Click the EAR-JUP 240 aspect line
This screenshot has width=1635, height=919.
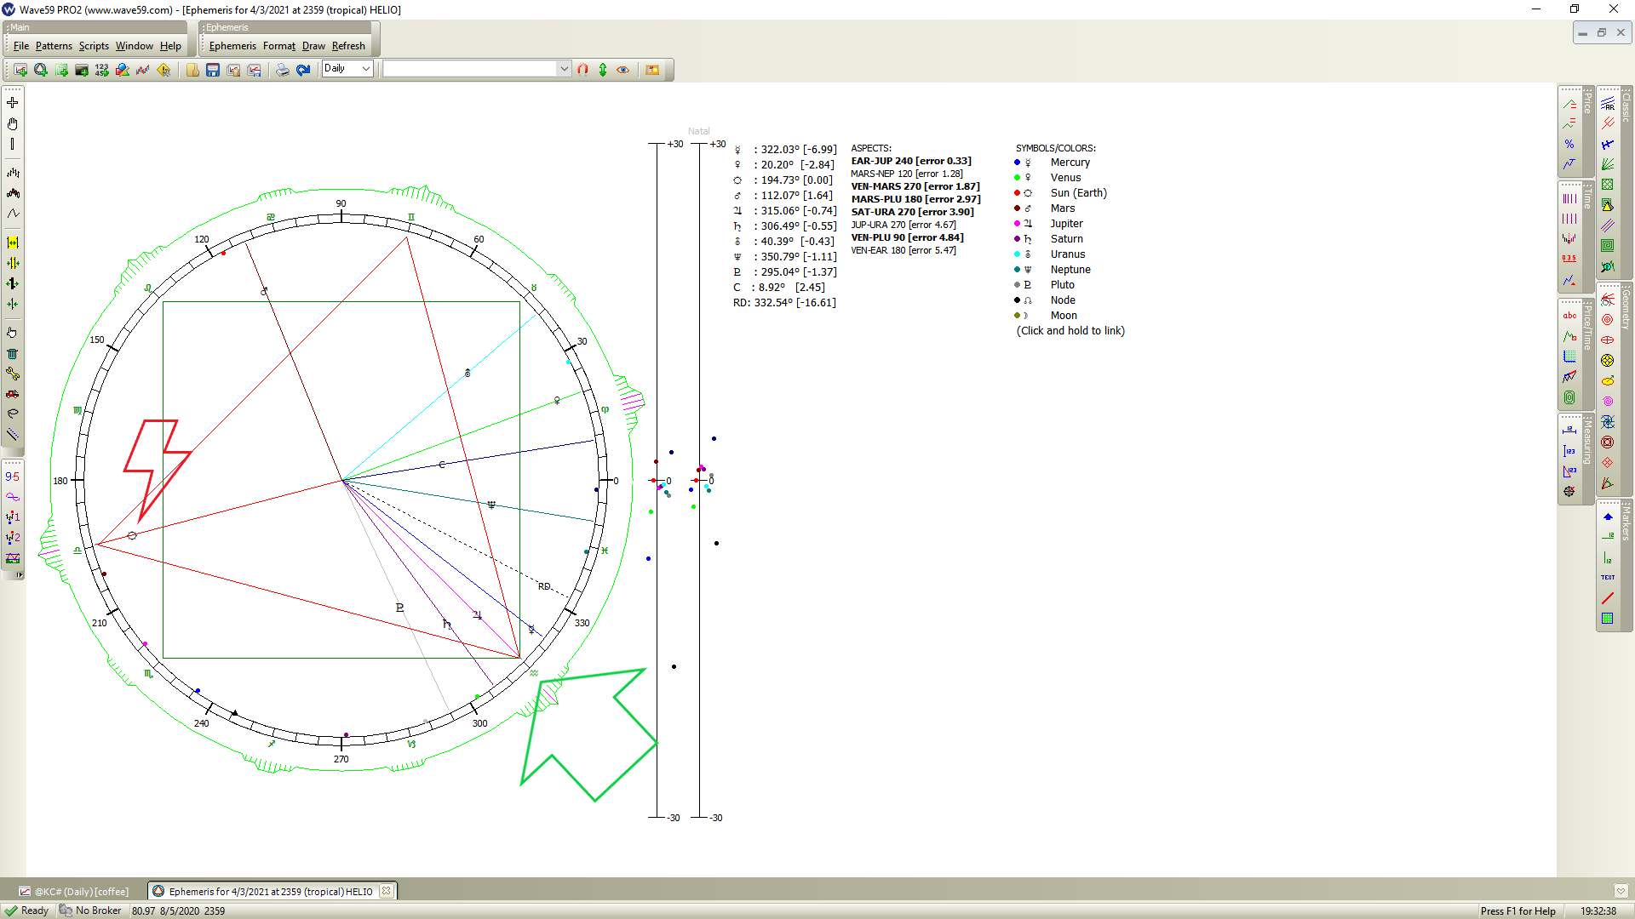(911, 161)
